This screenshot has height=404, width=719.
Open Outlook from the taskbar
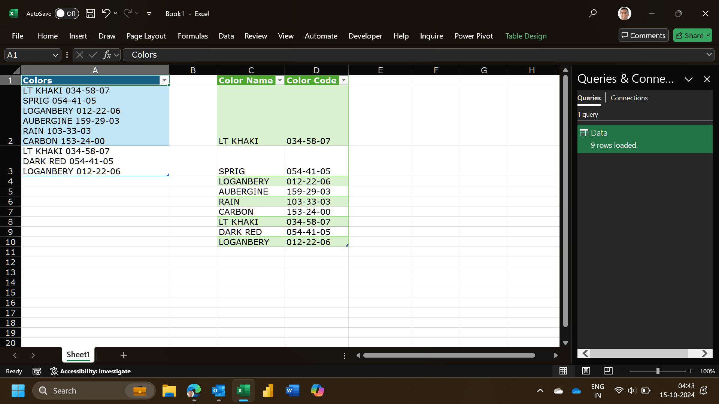tap(219, 391)
